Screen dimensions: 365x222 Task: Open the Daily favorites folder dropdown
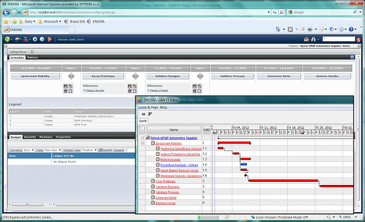tap(27, 22)
